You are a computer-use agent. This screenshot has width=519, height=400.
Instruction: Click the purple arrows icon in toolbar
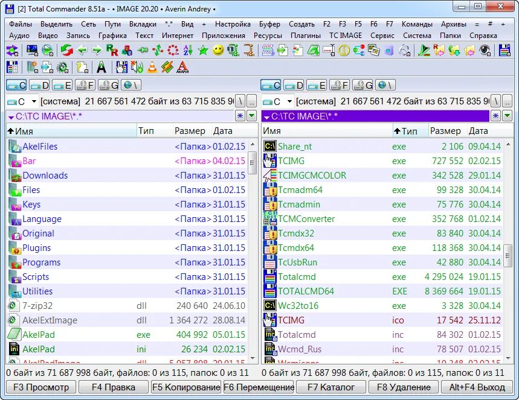click(12, 50)
